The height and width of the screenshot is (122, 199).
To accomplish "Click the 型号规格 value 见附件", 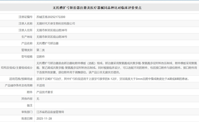I will click(x=41, y=56).
